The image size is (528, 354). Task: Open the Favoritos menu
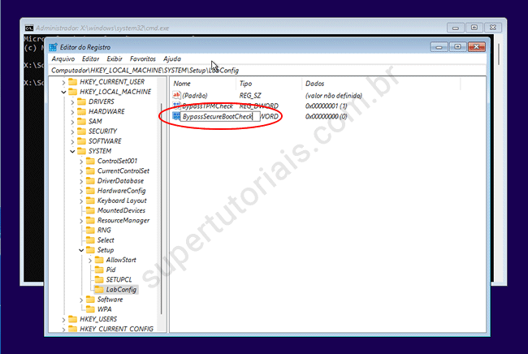[143, 59]
